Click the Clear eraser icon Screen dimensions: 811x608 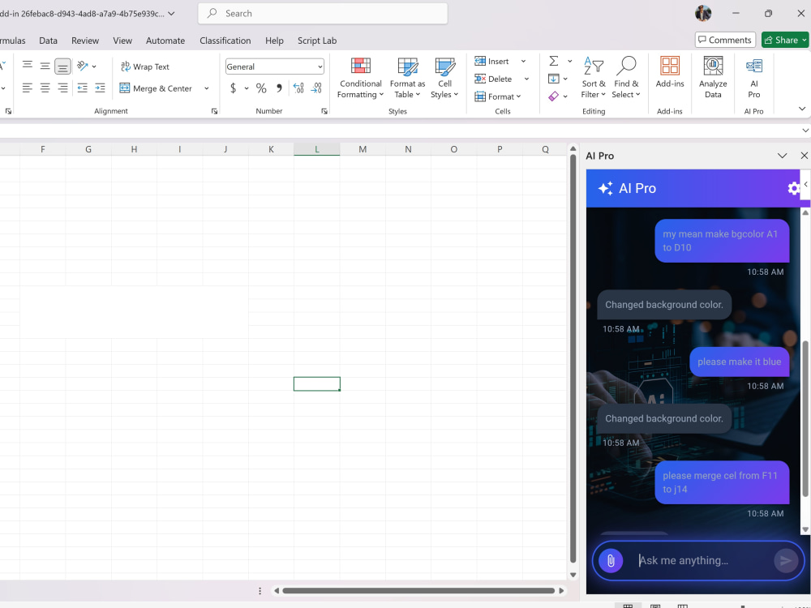click(553, 96)
